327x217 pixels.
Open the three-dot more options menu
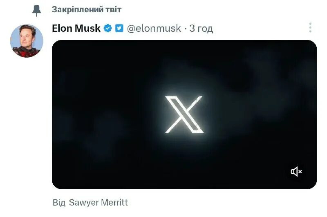tap(310, 28)
